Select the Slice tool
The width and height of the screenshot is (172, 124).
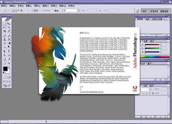click(x=9, y=31)
